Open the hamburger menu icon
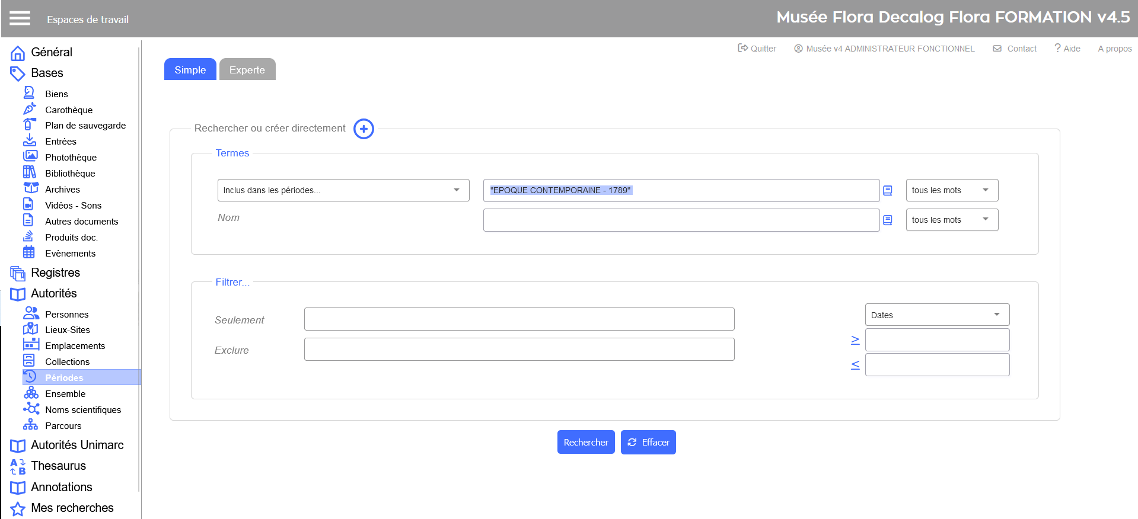The height and width of the screenshot is (519, 1138). pos(20,18)
